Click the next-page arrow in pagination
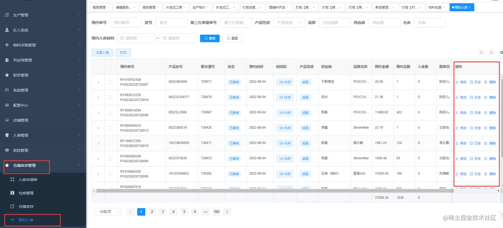 coord(227,212)
